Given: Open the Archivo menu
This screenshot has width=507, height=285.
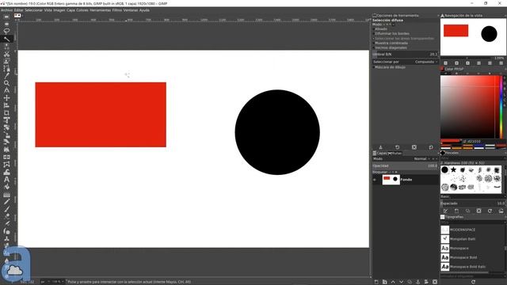Looking at the screenshot, I should pyautogui.click(x=6, y=10).
